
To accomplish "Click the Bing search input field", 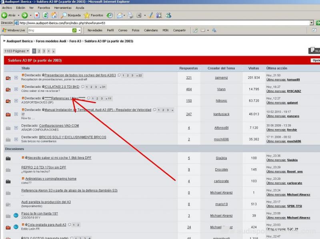I will [x=50, y=30].
